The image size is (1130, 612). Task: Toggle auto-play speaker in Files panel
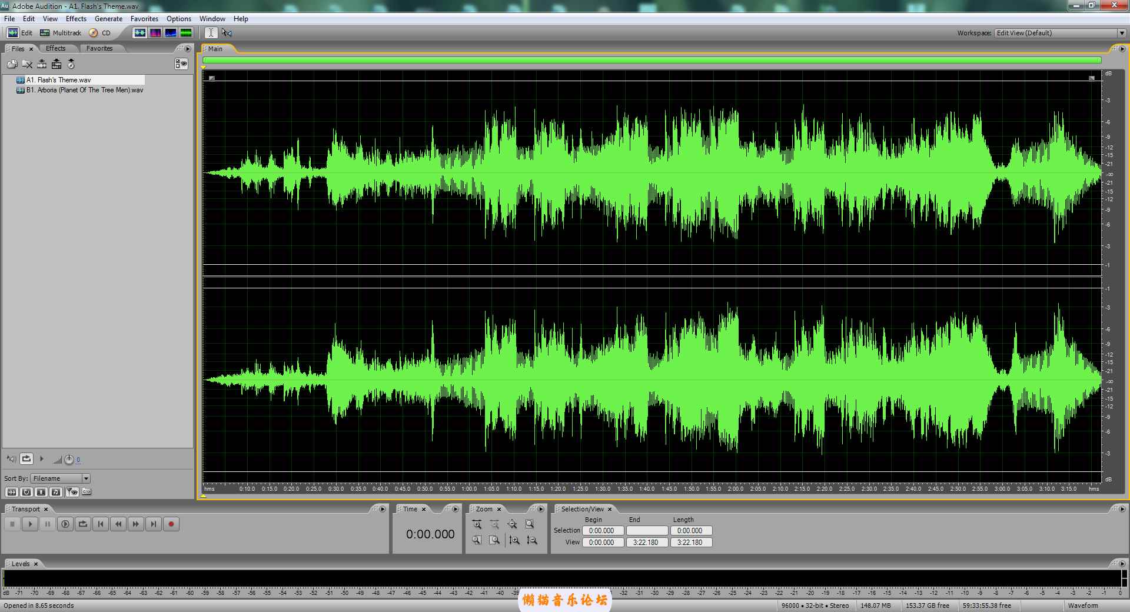tap(11, 459)
